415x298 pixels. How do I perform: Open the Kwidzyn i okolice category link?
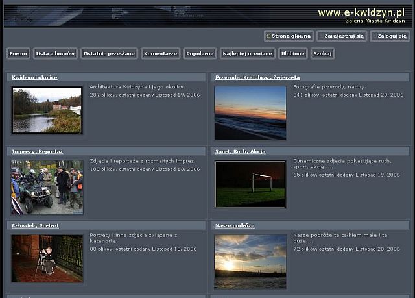pyautogui.click(x=34, y=77)
